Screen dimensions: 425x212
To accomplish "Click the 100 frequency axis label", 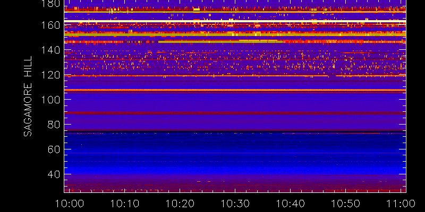I will pos(50,100).
